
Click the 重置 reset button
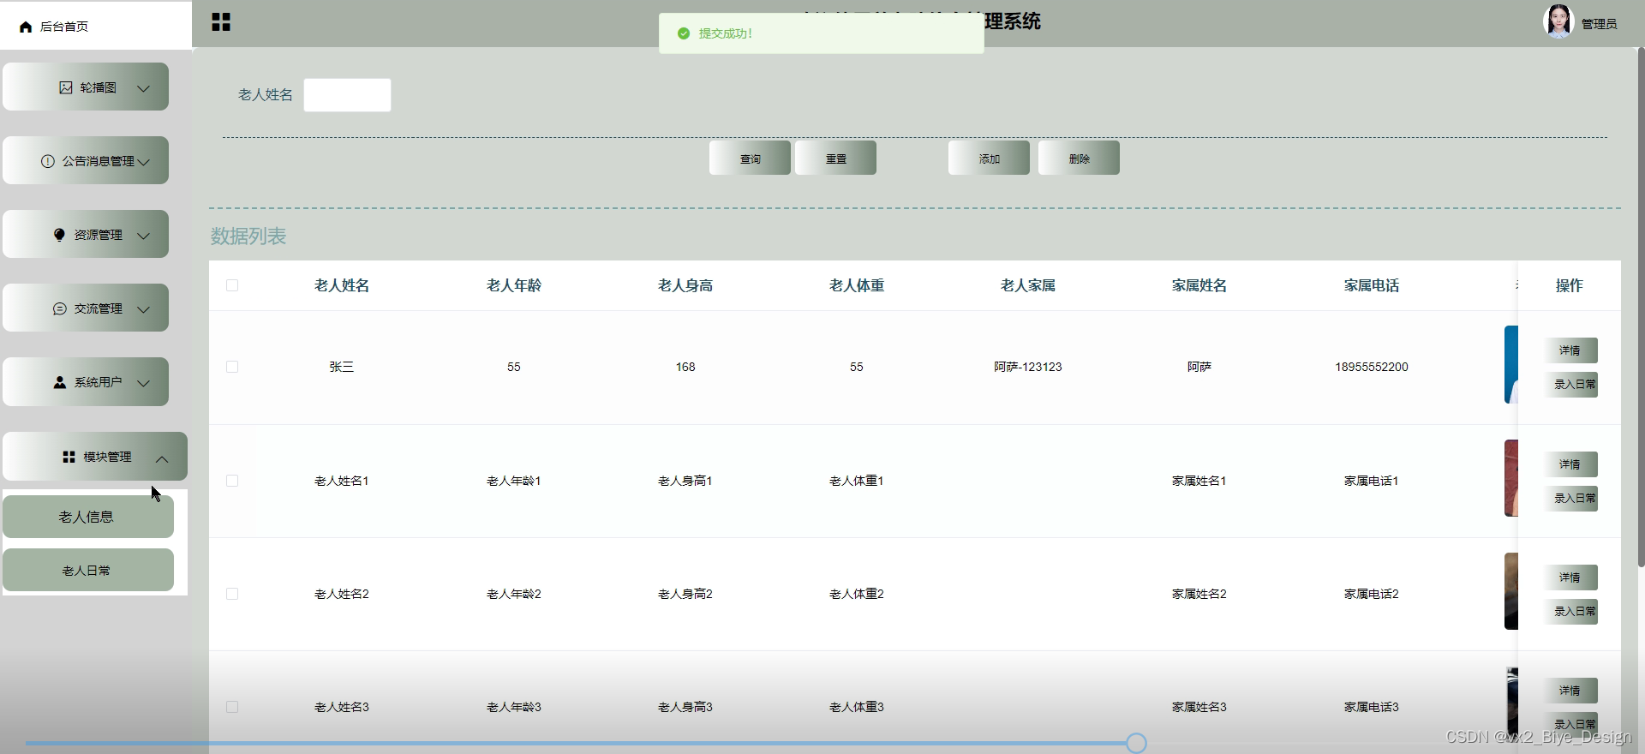835,158
